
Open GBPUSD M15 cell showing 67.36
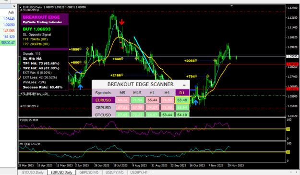tap(137, 108)
